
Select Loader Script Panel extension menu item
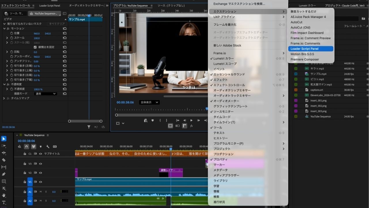[x=311, y=49]
